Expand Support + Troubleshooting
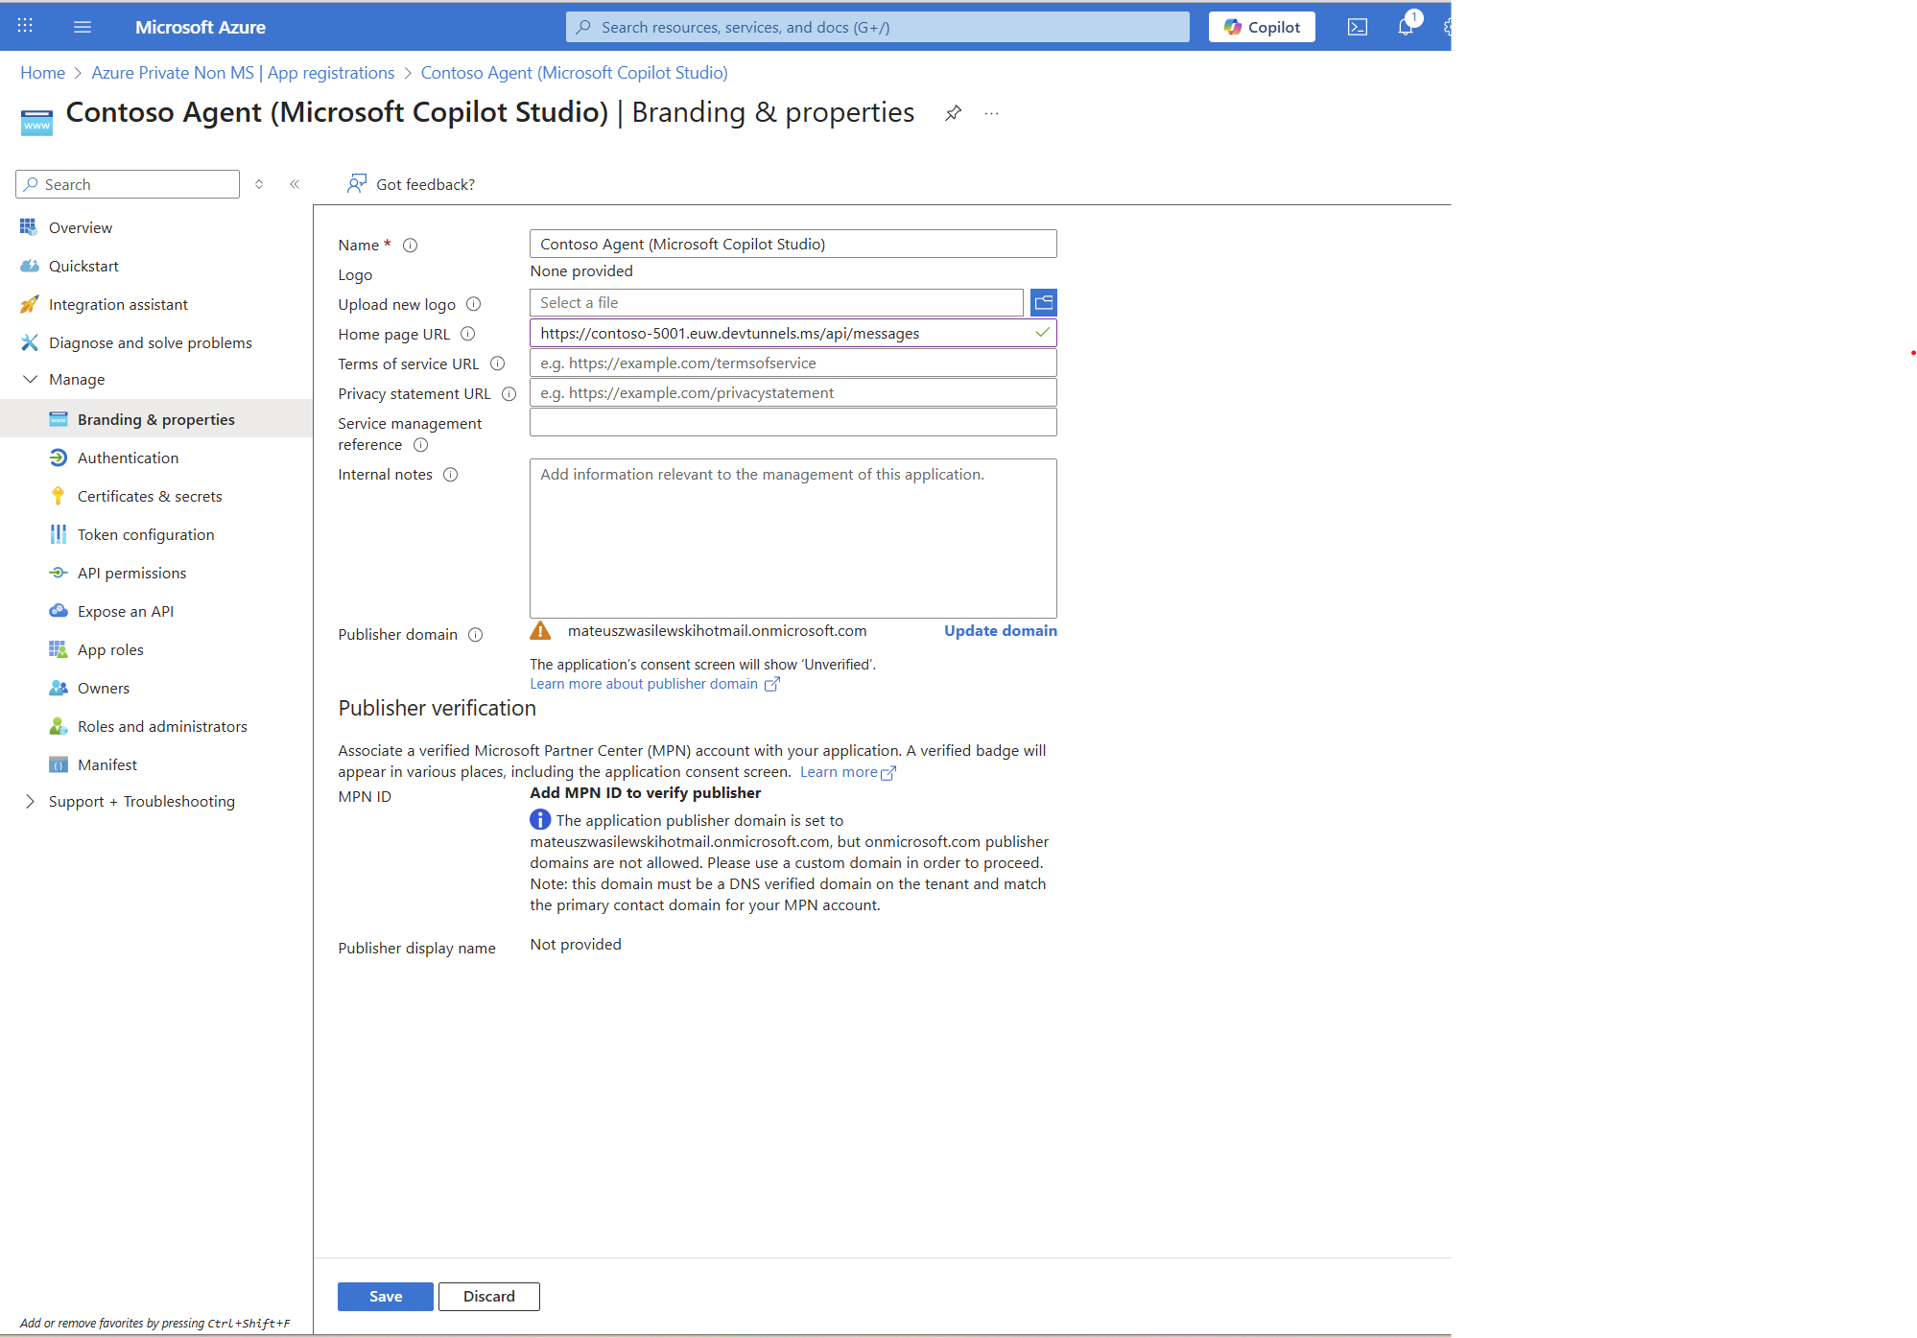The width and height of the screenshot is (1917, 1338). pyautogui.click(x=31, y=801)
